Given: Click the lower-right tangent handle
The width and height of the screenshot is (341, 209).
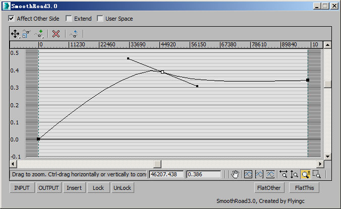Looking at the screenshot, I should (x=197, y=86).
